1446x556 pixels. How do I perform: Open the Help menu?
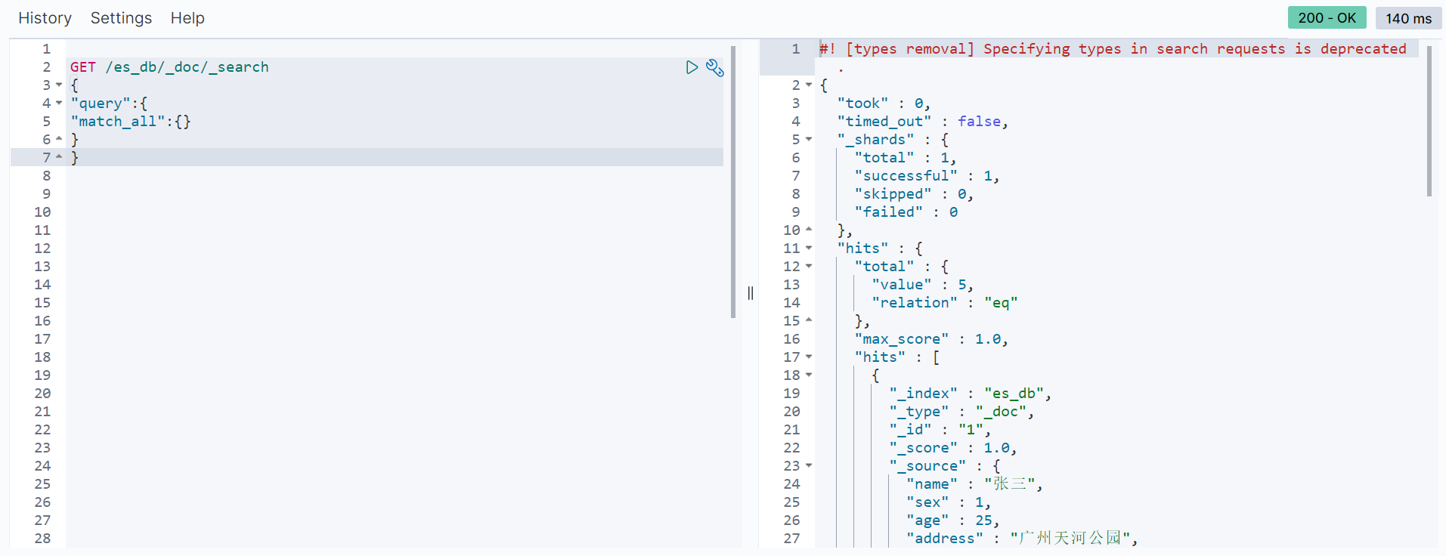click(x=187, y=18)
